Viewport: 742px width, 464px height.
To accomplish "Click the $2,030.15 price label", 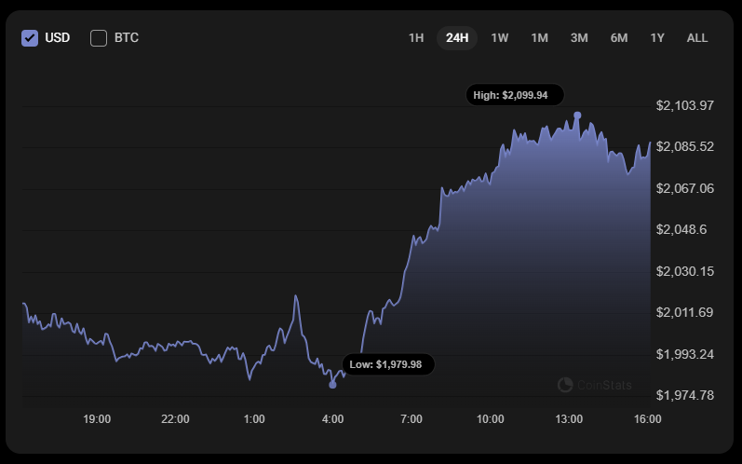I will (x=684, y=271).
